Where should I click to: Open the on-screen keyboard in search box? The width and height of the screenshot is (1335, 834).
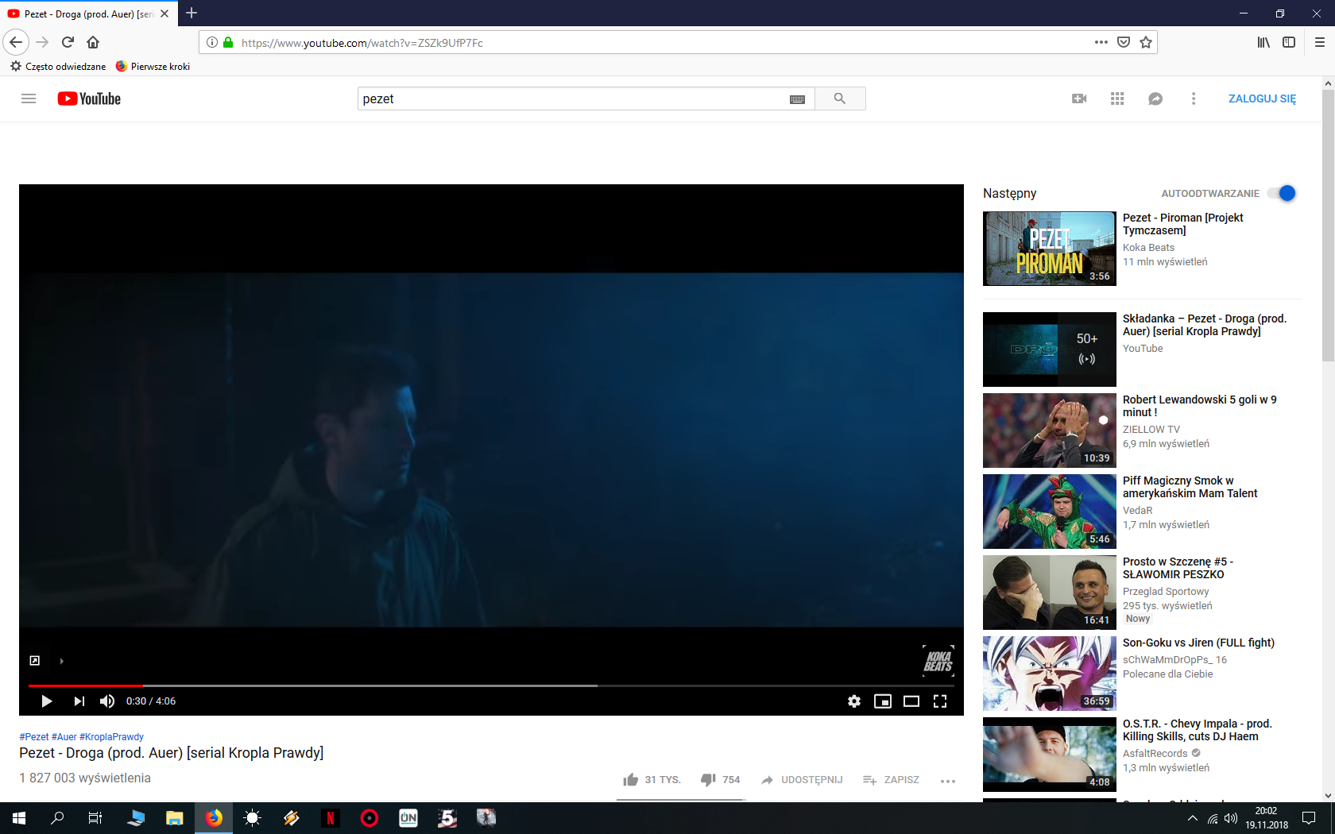click(797, 99)
